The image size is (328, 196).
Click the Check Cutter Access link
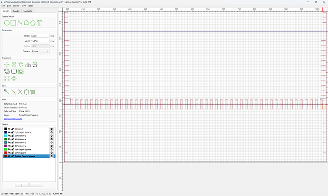click(x=13, y=119)
